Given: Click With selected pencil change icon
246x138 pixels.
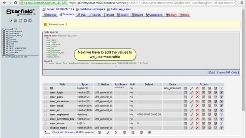Looking at the screenshot, I should (x=108, y=133).
